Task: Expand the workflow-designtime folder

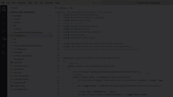Action: pyautogui.click(x=23, y=56)
